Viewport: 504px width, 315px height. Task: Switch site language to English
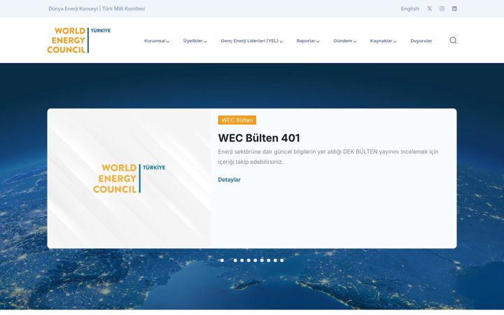[409, 8]
